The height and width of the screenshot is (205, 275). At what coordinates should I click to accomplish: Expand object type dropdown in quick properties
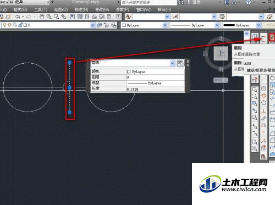click(173, 63)
